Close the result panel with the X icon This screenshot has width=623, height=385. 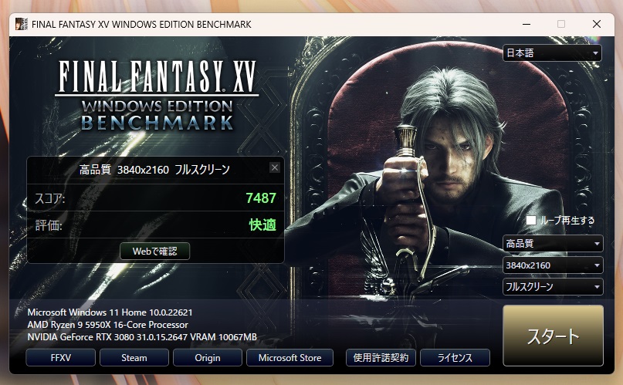click(275, 167)
